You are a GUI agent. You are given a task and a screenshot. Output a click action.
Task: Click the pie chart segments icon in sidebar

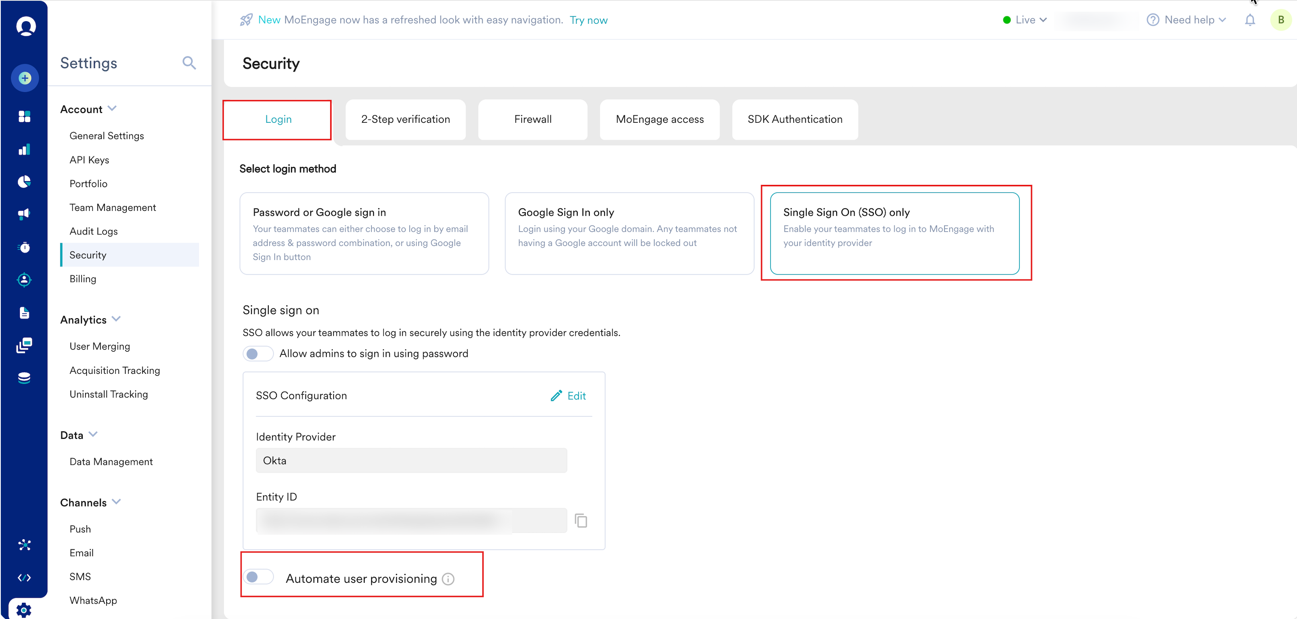pos(24,182)
